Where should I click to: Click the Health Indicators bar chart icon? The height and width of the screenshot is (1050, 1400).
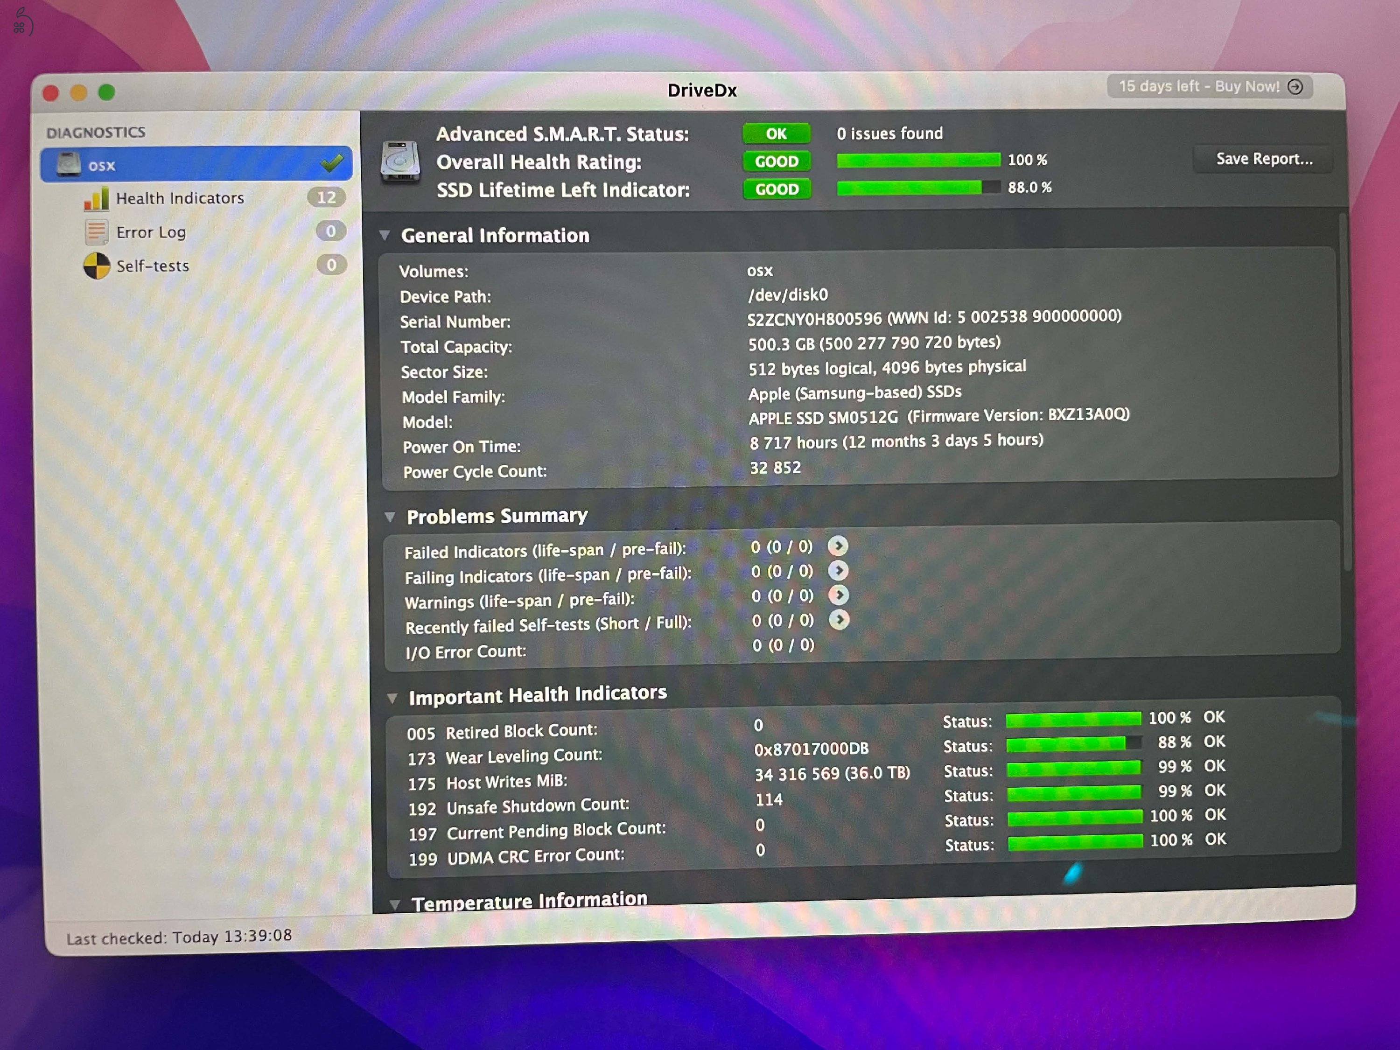(x=97, y=199)
